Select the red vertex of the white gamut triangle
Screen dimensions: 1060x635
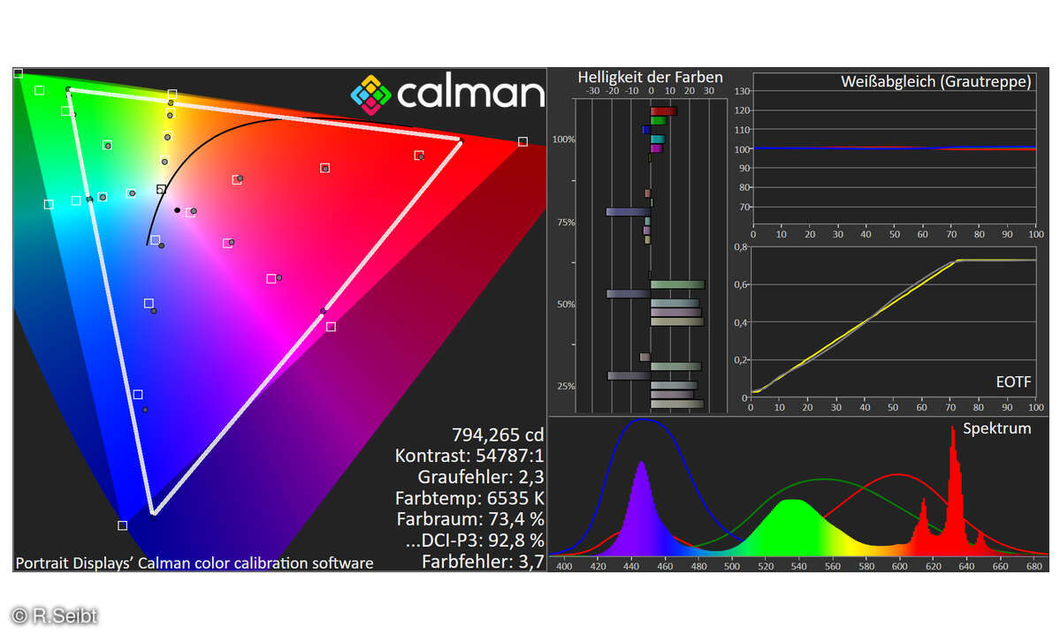460,140
